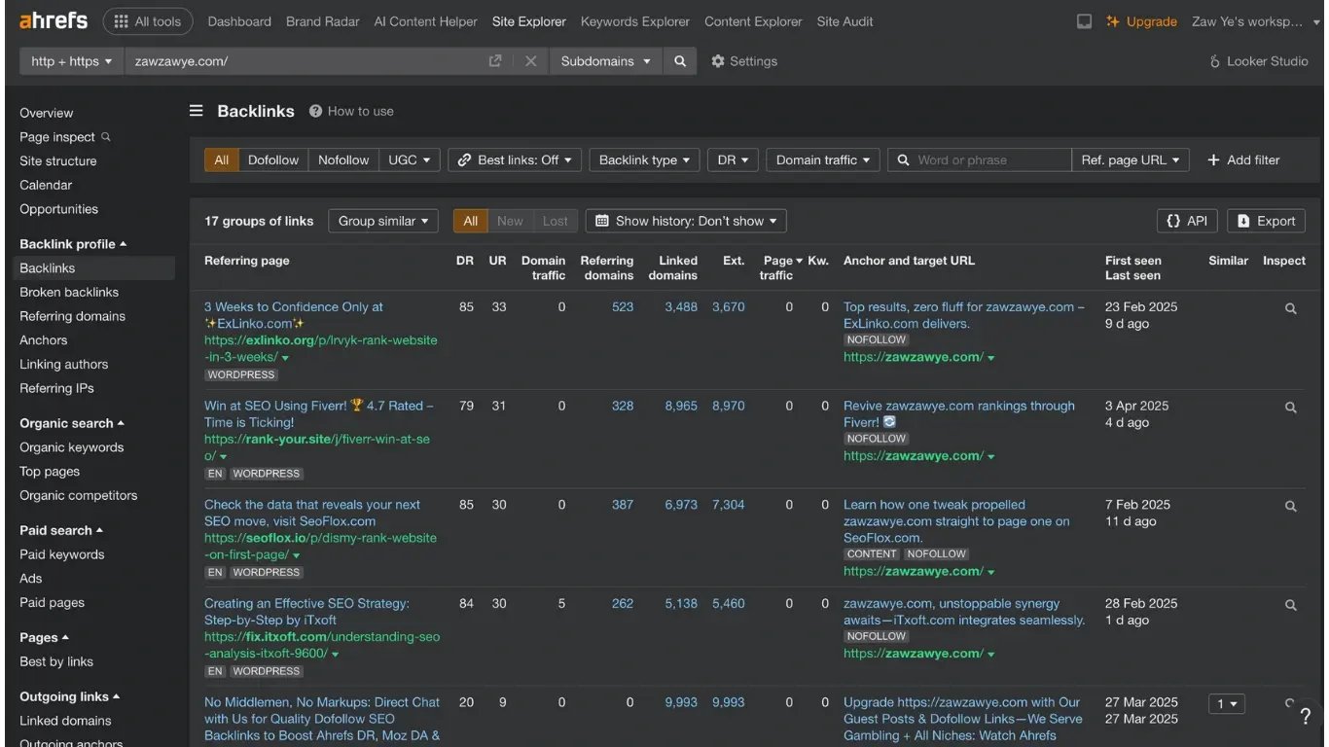The image size is (1329, 747).
Task: Inspect the rank-your.site backlink row
Action: click(x=1291, y=408)
